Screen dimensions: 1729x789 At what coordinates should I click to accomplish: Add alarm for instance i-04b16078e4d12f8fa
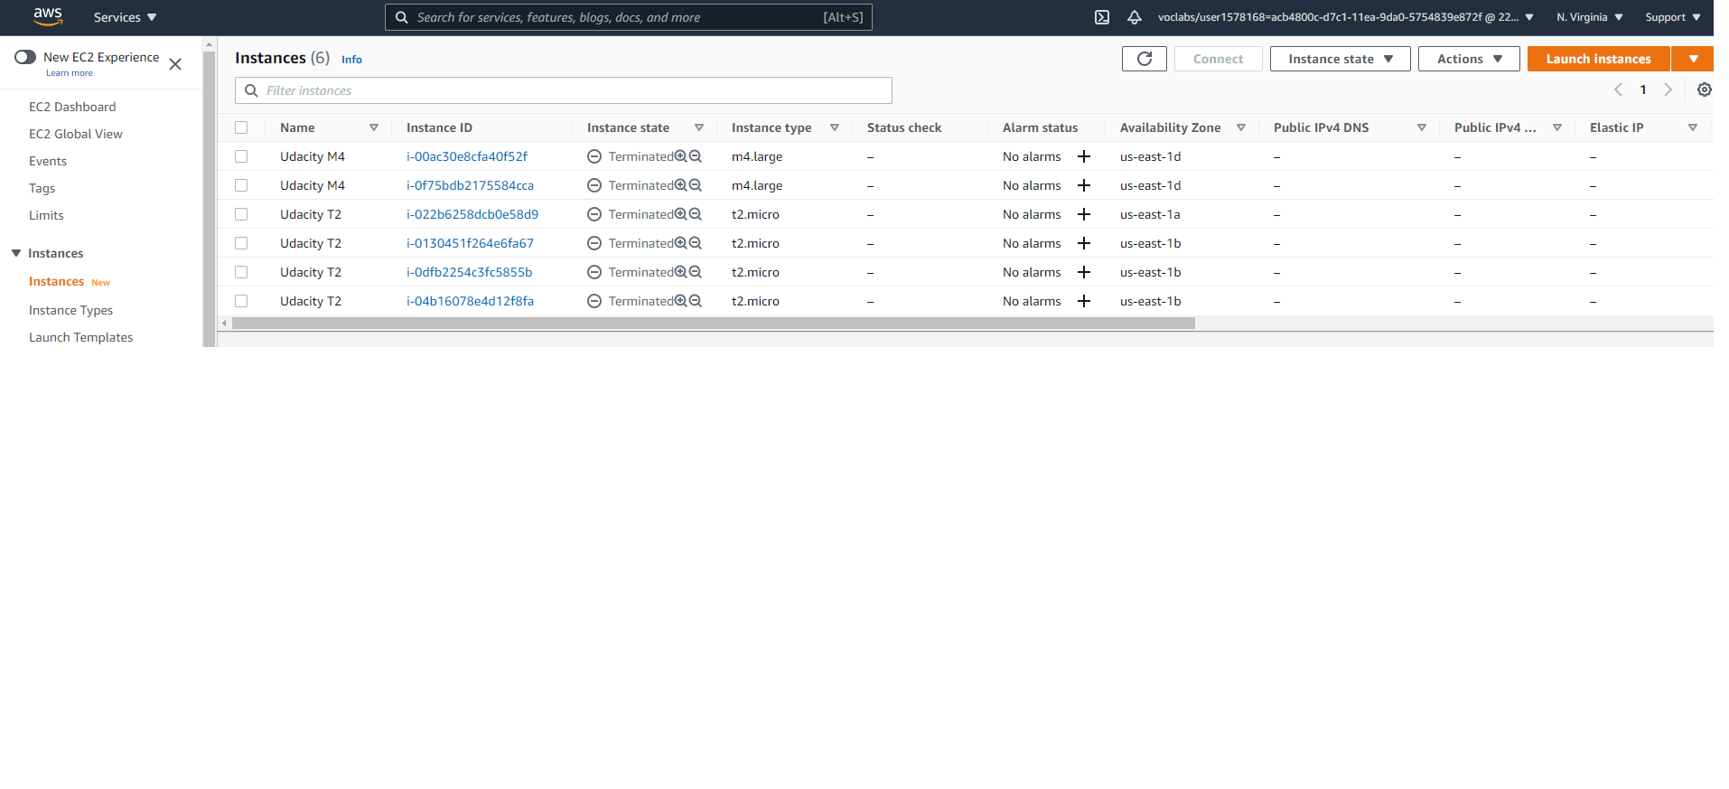coord(1084,301)
